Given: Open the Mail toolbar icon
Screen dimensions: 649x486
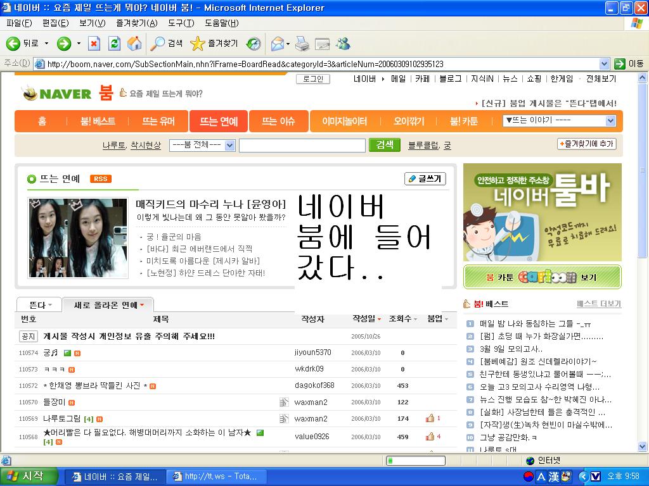Looking at the screenshot, I should coord(277,44).
